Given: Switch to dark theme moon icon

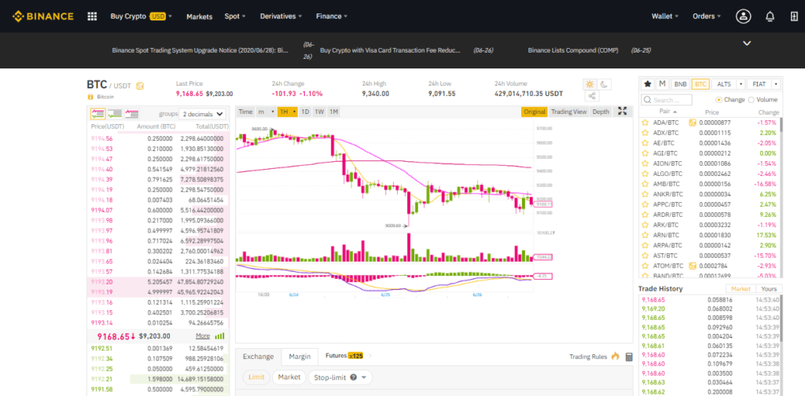Looking at the screenshot, I should 605,84.
